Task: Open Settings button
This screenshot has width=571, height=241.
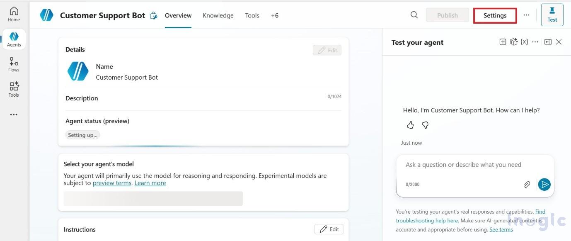Action: tap(495, 15)
